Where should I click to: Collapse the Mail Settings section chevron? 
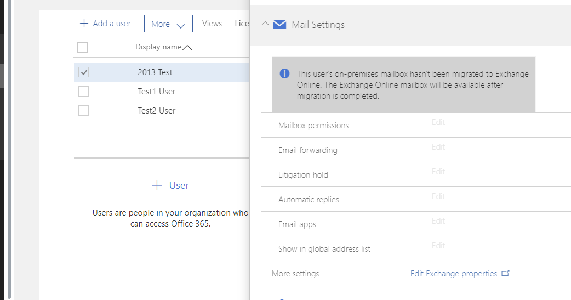pos(265,24)
